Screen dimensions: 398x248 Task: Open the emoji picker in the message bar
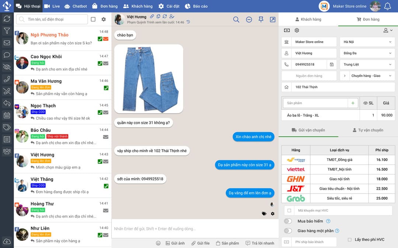pos(158,243)
